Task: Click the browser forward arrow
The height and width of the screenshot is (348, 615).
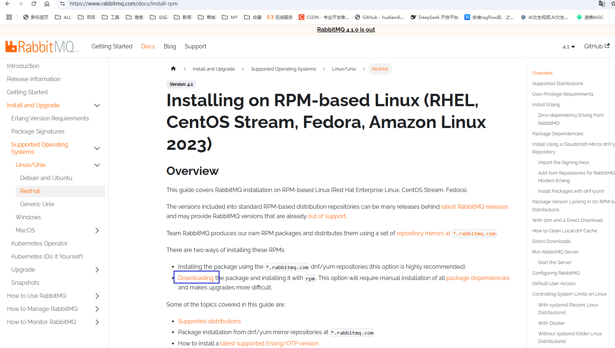Action: (x=21, y=4)
